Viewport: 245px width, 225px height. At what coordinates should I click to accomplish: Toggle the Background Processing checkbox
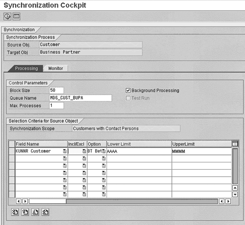(x=128, y=91)
